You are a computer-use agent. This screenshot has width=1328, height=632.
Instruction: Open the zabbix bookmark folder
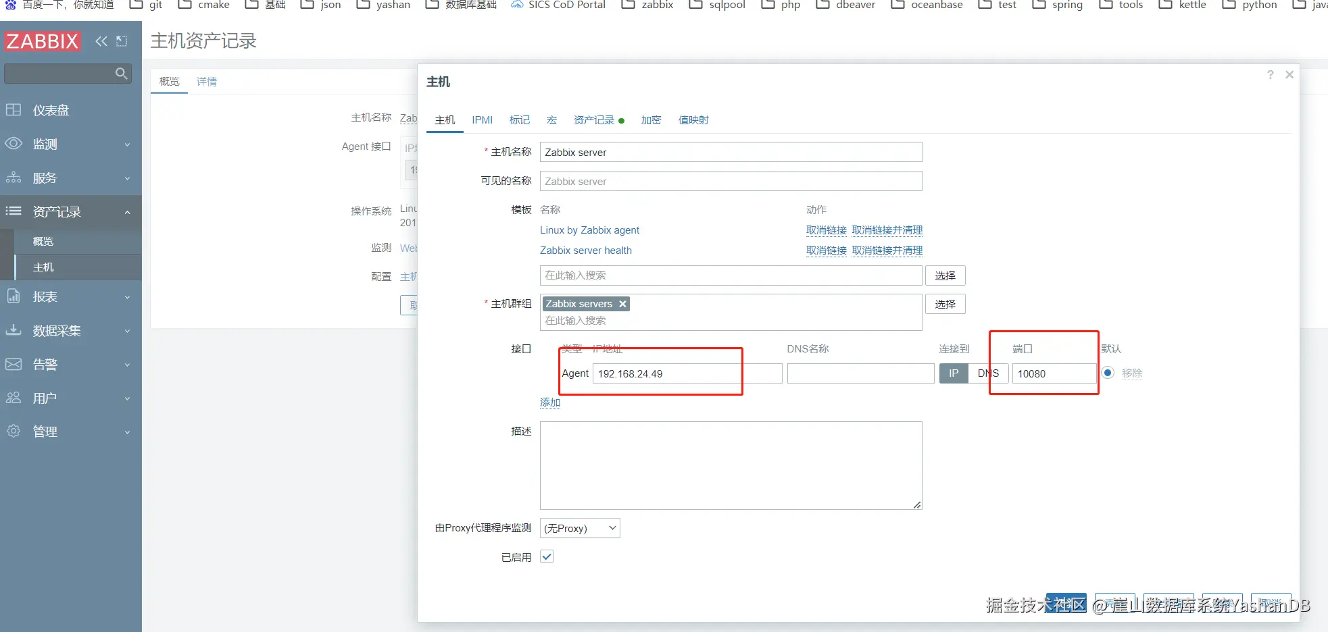tap(647, 5)
